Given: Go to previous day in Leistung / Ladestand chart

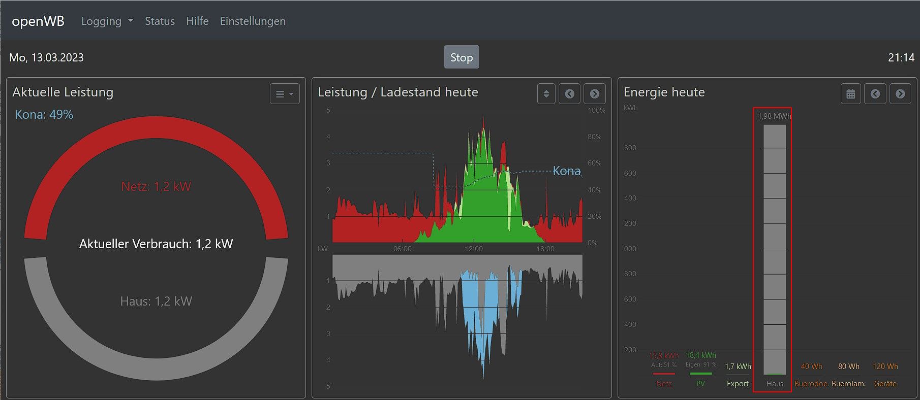Looking at the screenshot, I should click(x=570, y=94).
